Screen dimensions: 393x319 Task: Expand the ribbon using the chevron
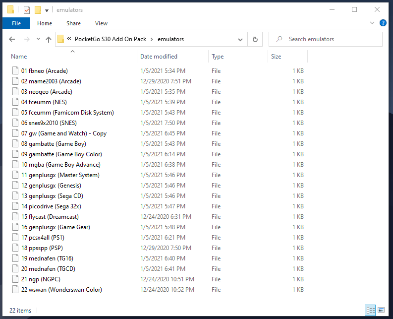tap(372, 23)
